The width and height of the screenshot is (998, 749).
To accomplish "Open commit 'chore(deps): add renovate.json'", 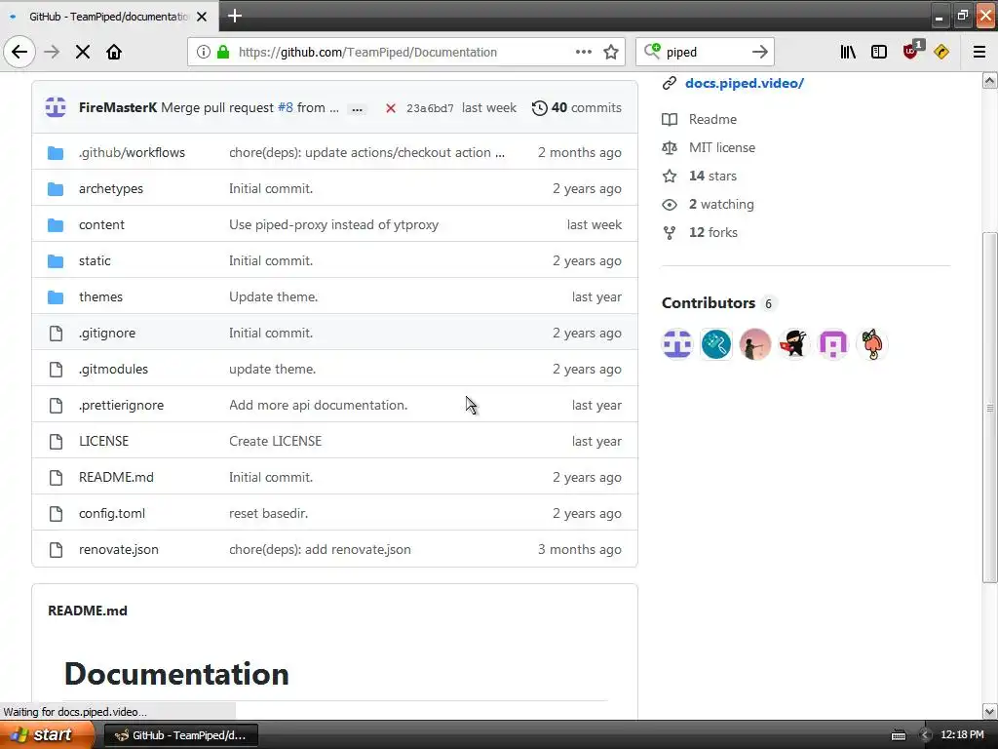I will point(320,549).
